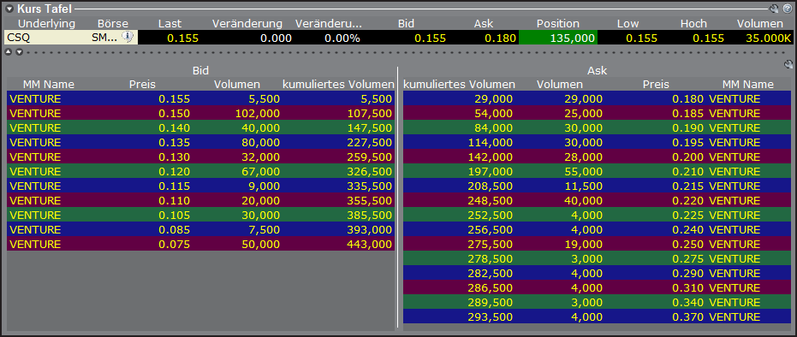Screen dimensions: 797x337
Task: Select the CSQ underlying cell
Action: 45,38
